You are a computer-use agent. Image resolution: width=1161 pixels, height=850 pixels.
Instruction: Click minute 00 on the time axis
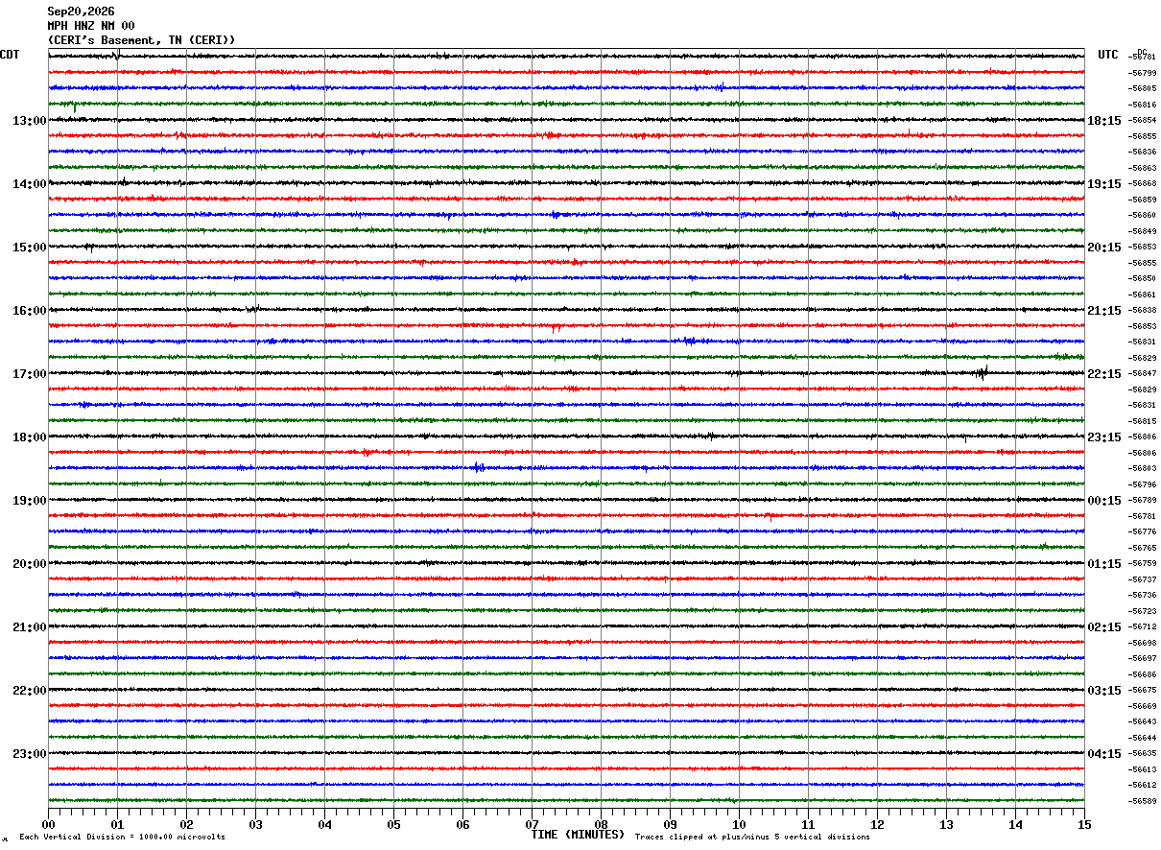[48, 824]
